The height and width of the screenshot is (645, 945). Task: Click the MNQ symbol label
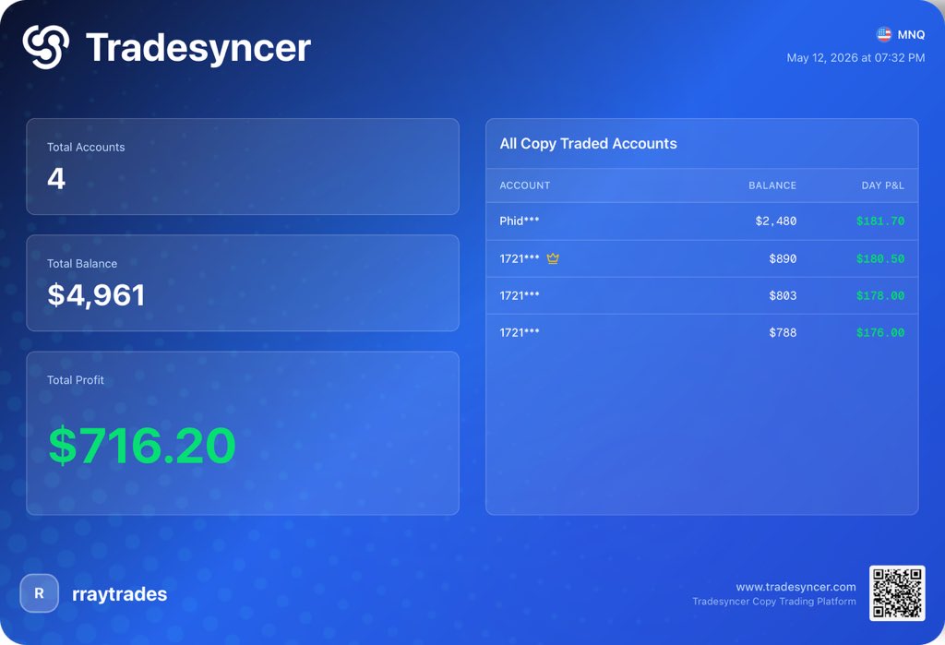(911, 34)
